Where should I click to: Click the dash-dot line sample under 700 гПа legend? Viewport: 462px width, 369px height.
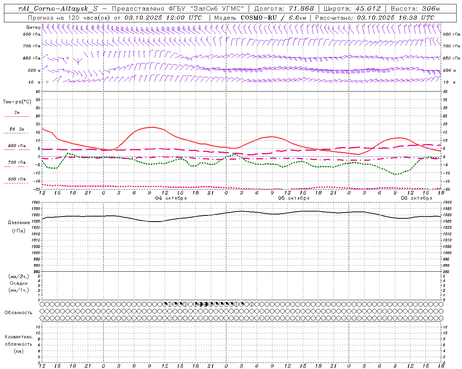point(16,166)
